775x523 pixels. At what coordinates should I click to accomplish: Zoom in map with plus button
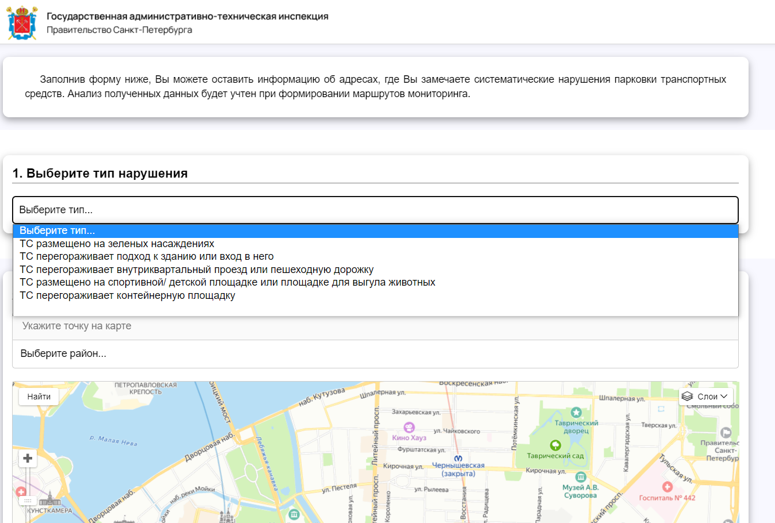(x=28, y=458)
